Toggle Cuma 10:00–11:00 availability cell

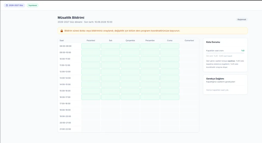pyautogui.click(x=170, y=59)
